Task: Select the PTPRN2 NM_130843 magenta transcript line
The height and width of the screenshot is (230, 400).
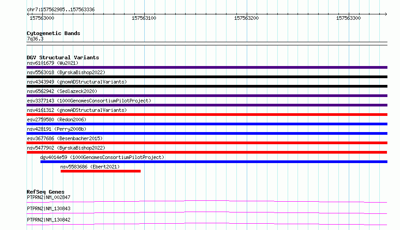Action: coord(207,212)
